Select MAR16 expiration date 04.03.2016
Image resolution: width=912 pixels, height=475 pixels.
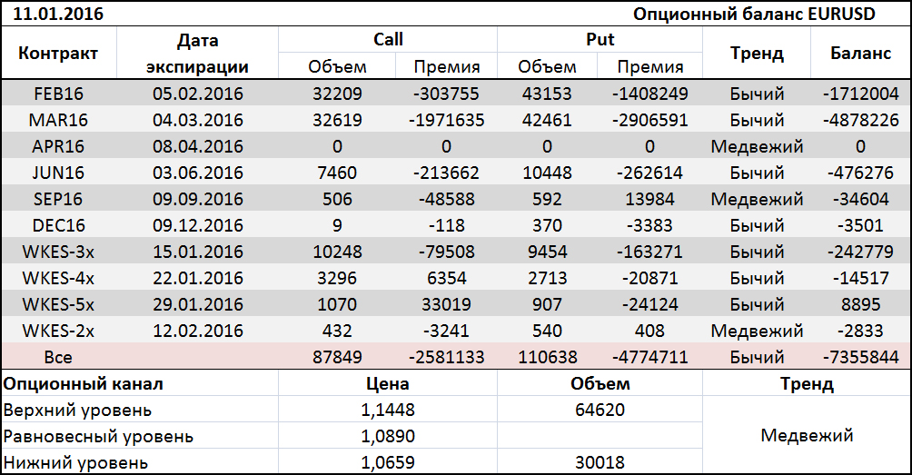(x=198, y=120)
